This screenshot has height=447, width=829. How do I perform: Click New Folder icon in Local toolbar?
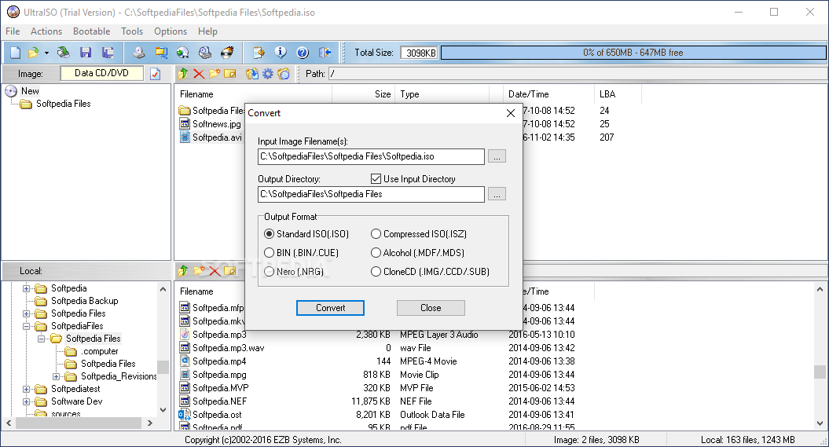coord(199,271)
